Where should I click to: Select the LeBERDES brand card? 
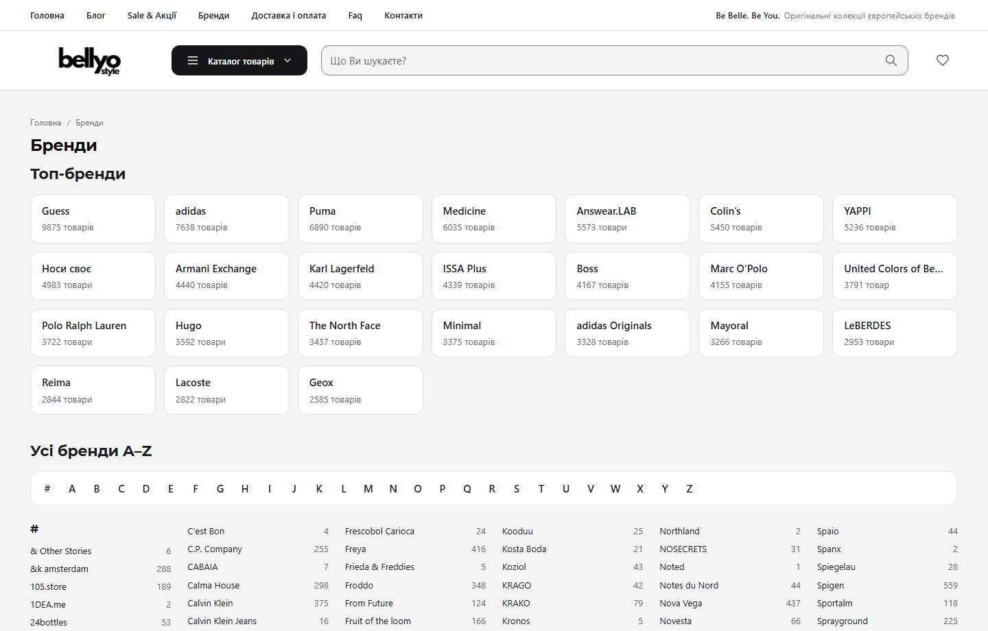(x=895, y=333)
